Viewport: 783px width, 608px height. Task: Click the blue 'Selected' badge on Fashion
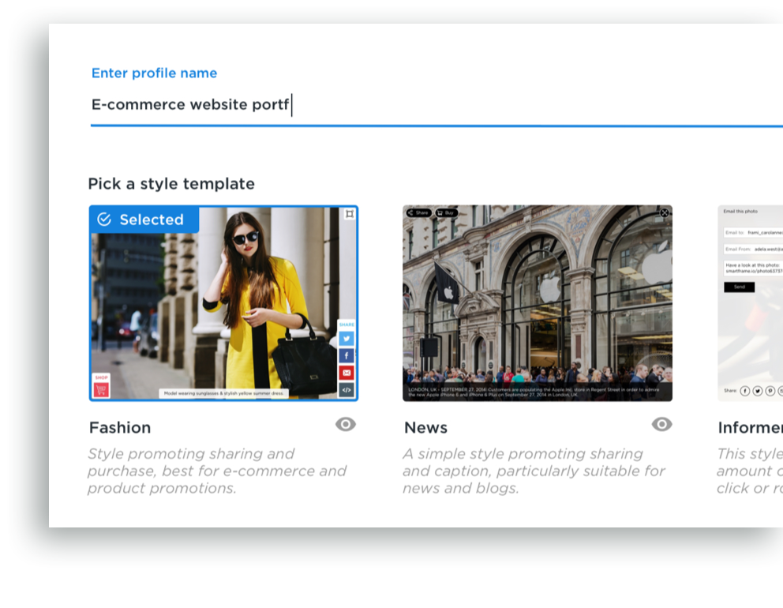point(144,220)
